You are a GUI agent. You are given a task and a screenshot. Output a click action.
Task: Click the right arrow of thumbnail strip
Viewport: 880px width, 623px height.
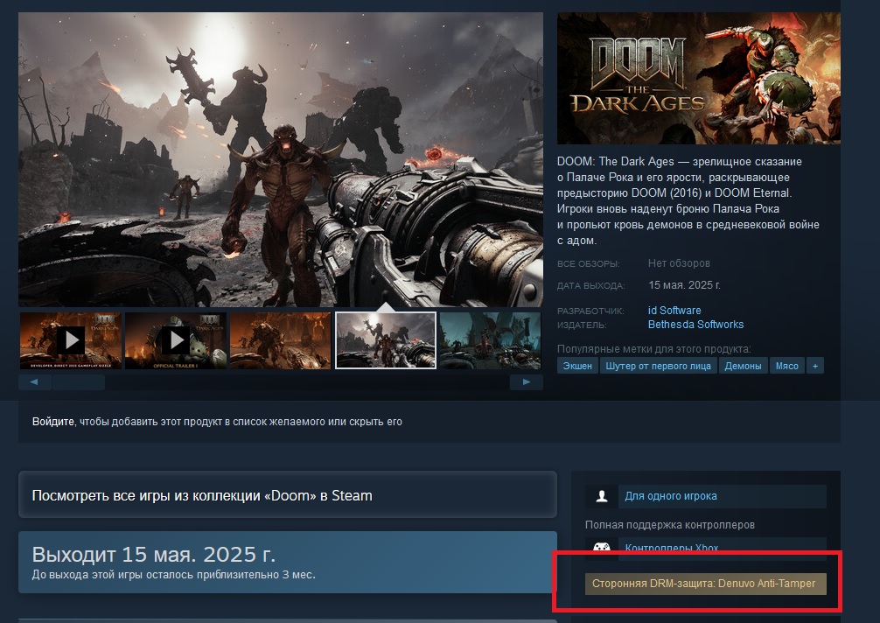click(527, 382)
